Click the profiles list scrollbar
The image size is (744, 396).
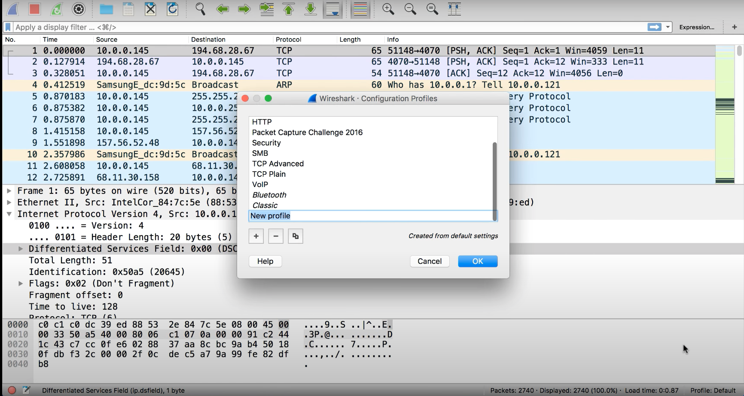[x=494, y=181]
